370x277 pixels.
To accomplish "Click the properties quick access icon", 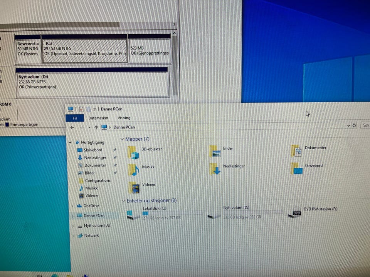I will point(81,109).
